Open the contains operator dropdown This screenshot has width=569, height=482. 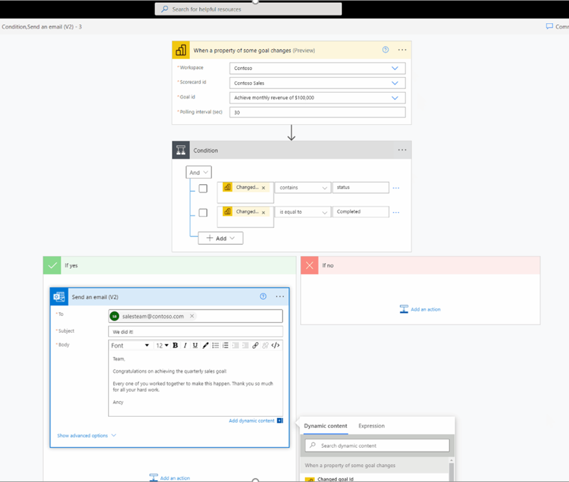coord(303,187)
